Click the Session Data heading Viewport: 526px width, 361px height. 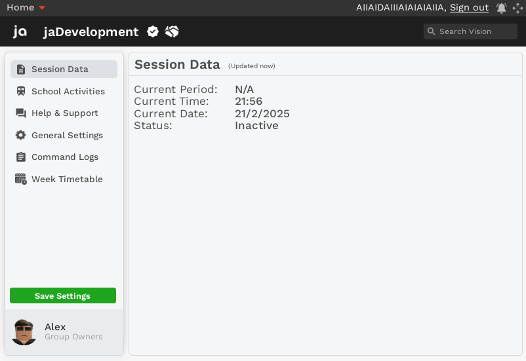(177, 64)
